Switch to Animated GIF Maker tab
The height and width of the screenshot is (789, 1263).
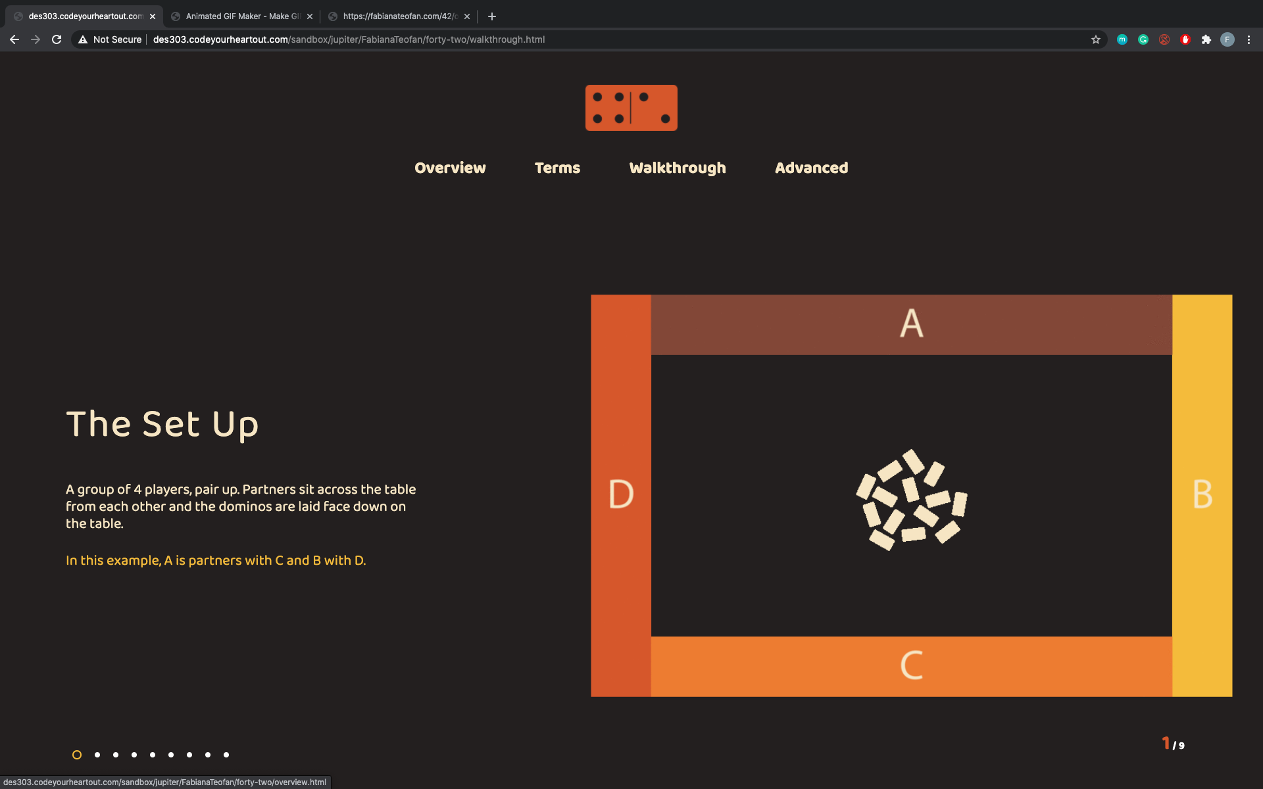[242, 16]
